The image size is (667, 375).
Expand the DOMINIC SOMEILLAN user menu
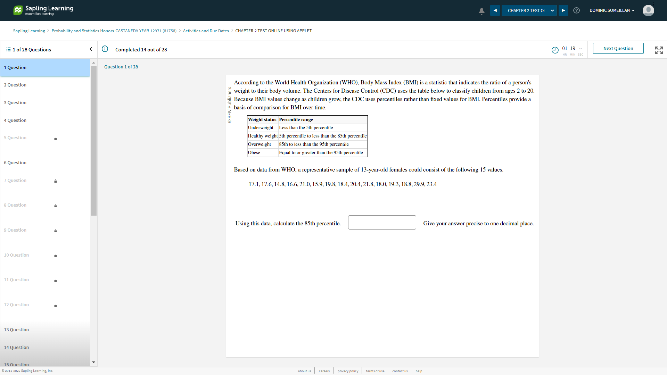612,10
